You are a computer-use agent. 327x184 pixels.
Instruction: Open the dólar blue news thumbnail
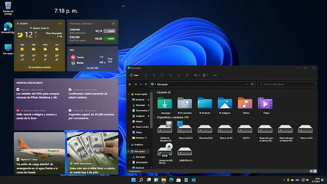(x=92, y=153)
